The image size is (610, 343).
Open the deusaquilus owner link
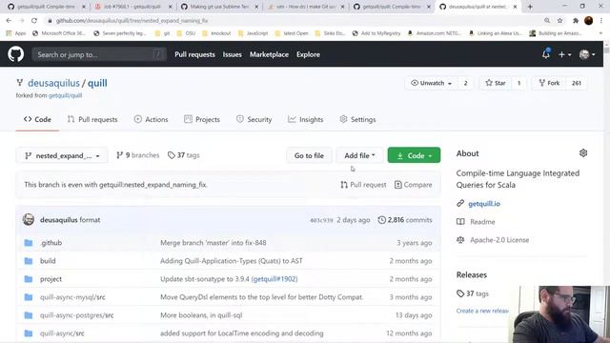(53, 83)
